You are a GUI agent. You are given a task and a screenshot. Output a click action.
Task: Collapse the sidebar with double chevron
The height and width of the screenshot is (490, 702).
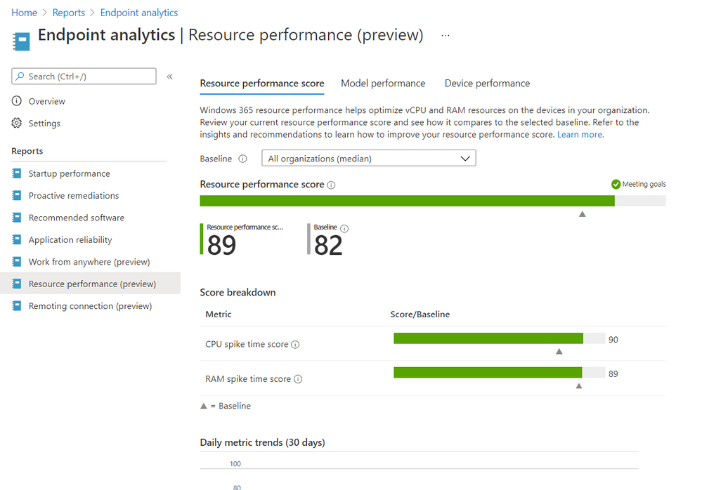click(x=169, y=77)
